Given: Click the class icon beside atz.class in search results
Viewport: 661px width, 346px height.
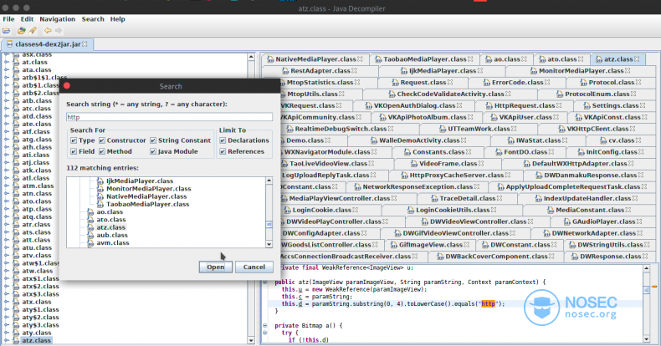Looking at the screenshot, I should click(x=90, y=227).
